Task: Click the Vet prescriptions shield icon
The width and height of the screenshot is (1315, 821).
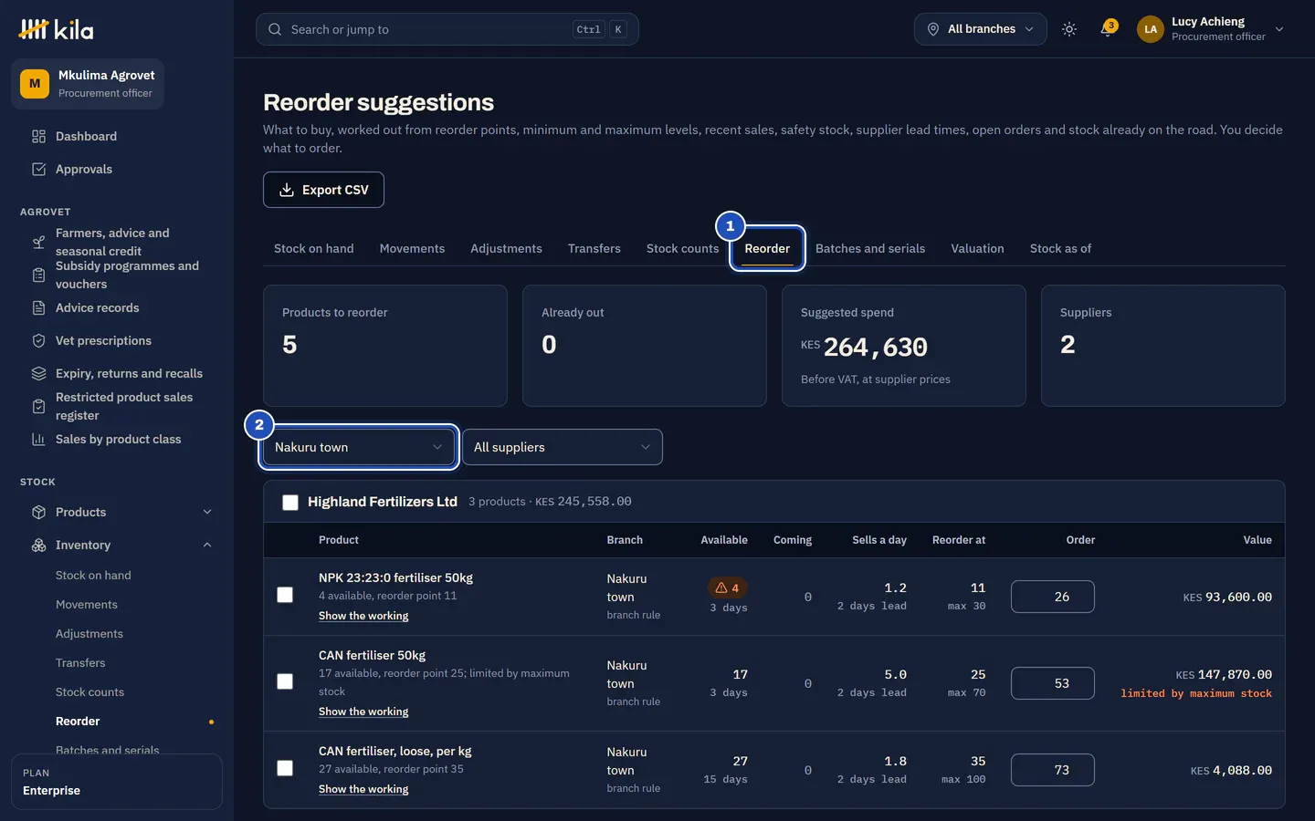Action: click(38, 341)
